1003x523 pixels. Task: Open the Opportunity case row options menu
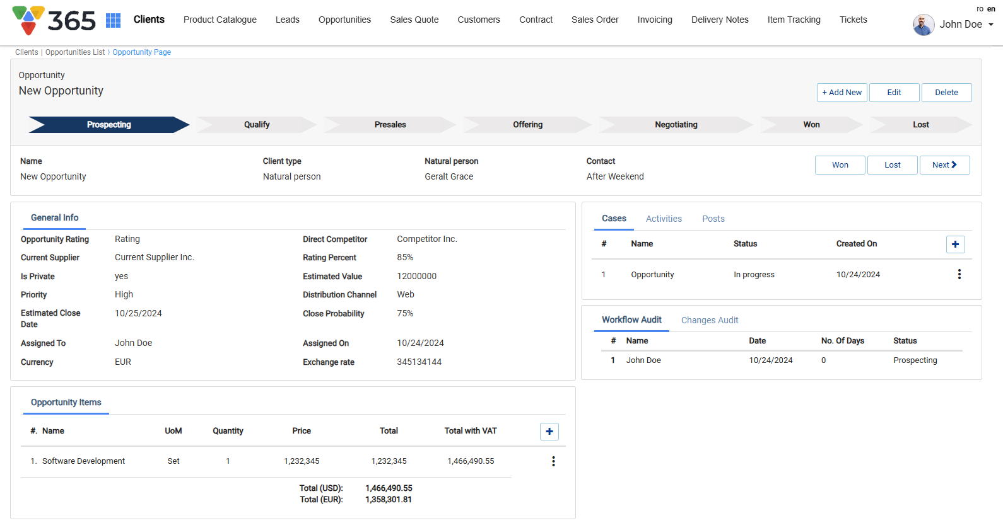959,275
